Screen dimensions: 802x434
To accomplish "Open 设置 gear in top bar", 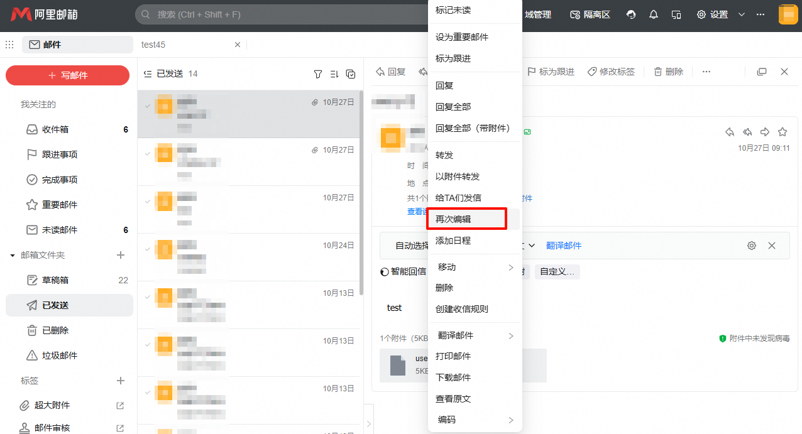I will (x=701, y=14).
